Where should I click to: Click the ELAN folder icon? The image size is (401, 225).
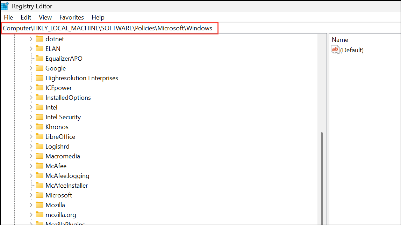40,48
